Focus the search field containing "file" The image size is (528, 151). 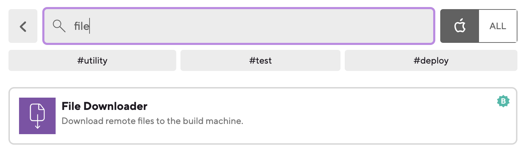coord(239,26)
